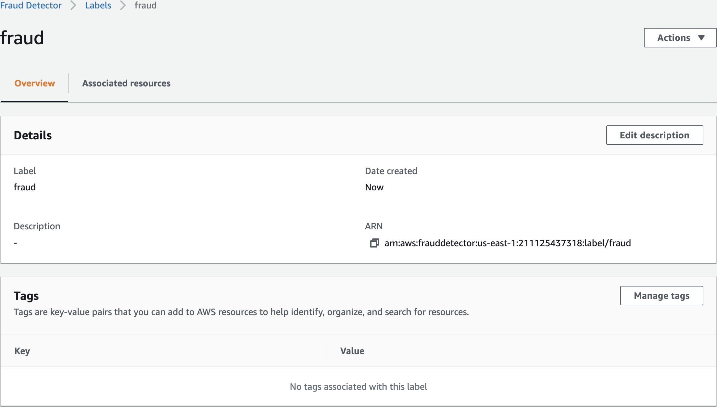Click the Manage tags button
Image resolution: width=717 pixels, height=407 pixels.
tap(661, 296)
